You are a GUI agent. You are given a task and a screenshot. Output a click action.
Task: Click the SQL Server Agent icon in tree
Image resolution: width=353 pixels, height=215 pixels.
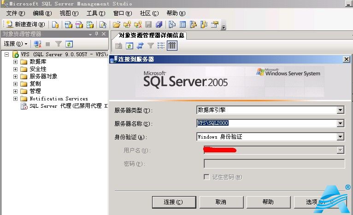pyautogui.click(x=24, y=106)
